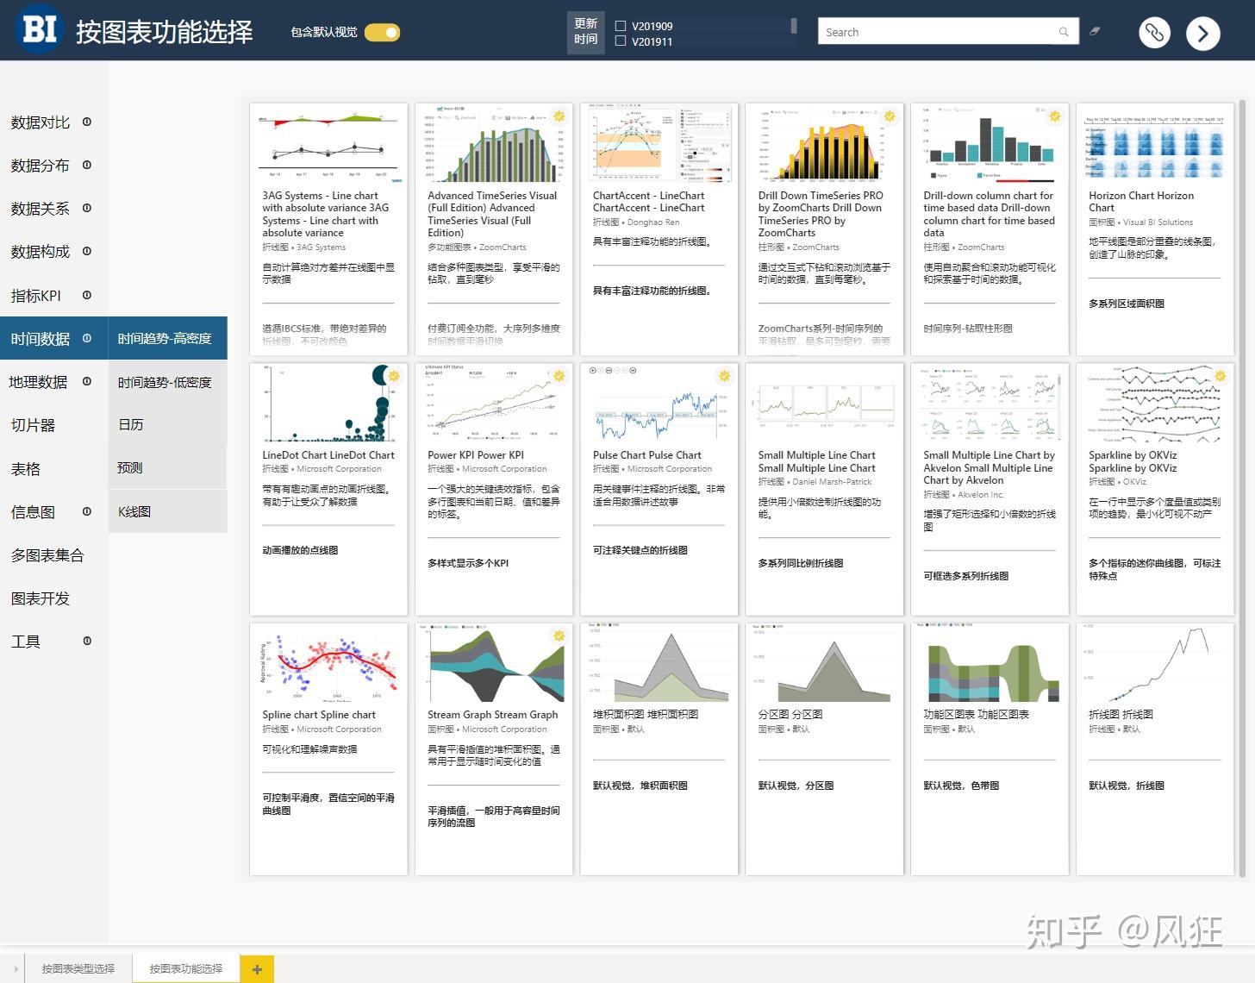Open the Pulse Chart thumbnail image
The height and width of the screenshot is (983, 1255).
point(659,404)
